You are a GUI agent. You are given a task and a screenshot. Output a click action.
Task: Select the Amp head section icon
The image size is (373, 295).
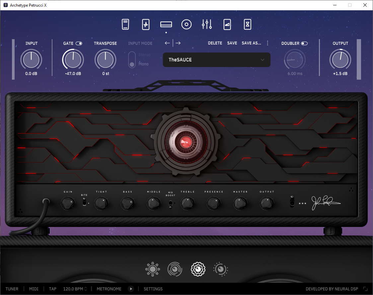pos(166,24)
